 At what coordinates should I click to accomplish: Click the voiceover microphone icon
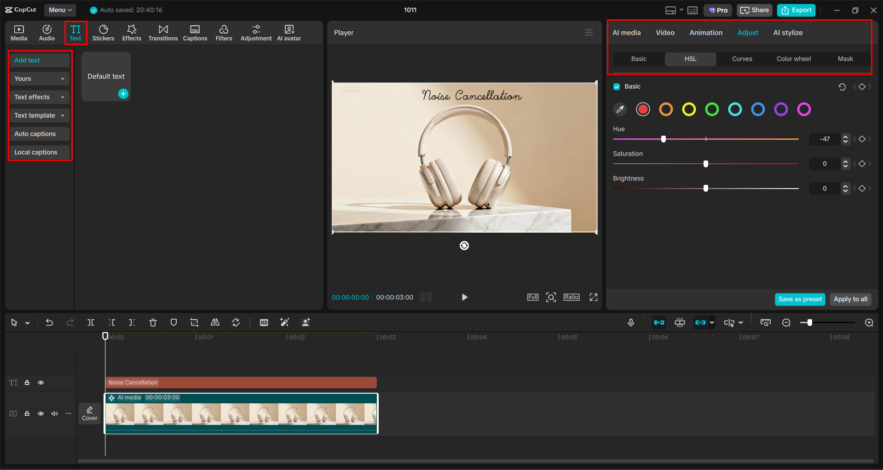click(x=631, y=322)
